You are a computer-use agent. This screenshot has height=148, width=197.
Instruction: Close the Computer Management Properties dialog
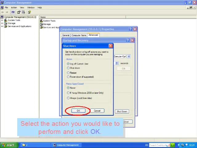click(x=135, y=29)
